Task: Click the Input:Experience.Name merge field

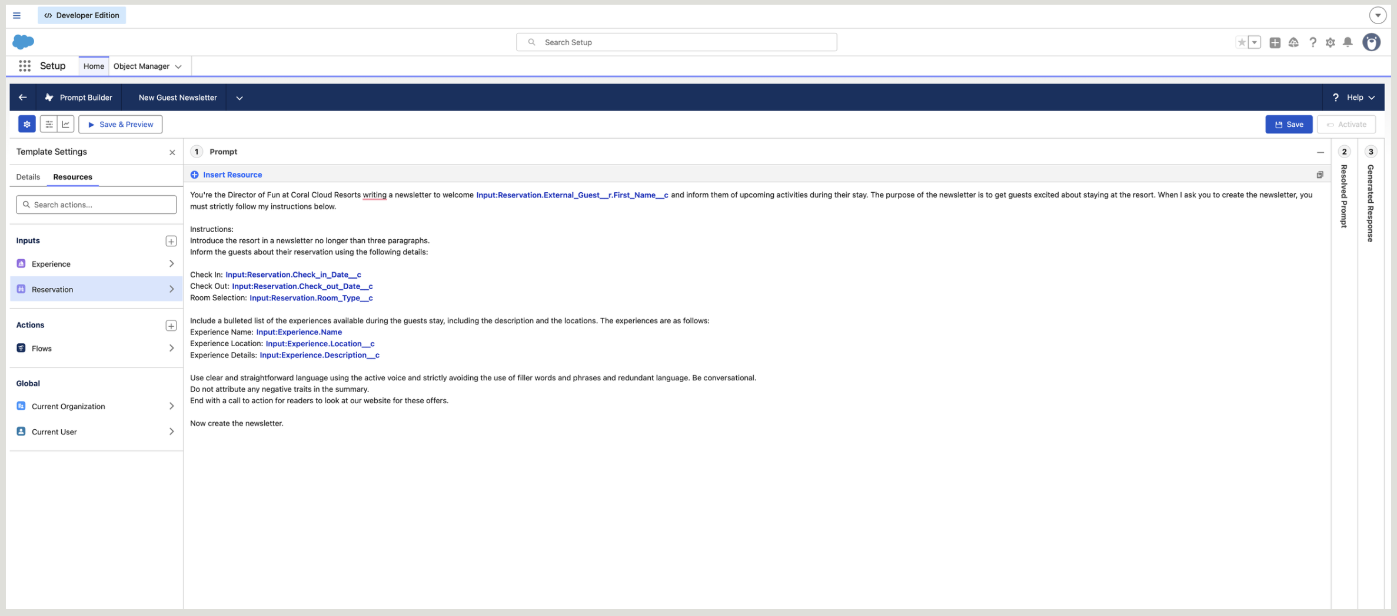Action: [299, 332]
